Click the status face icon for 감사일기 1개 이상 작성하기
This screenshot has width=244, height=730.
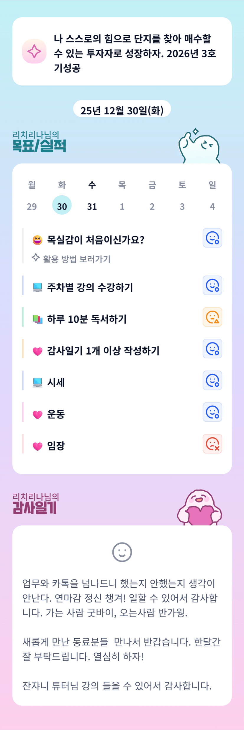(x=212, y=349)
